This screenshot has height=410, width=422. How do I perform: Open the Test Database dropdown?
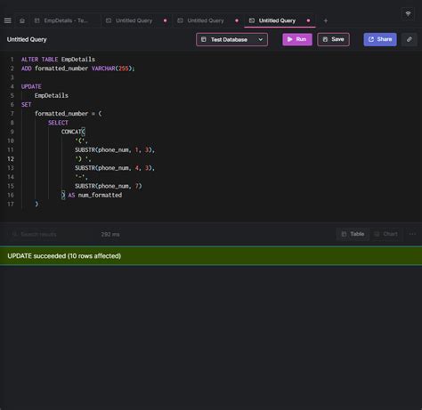[231, 39]
